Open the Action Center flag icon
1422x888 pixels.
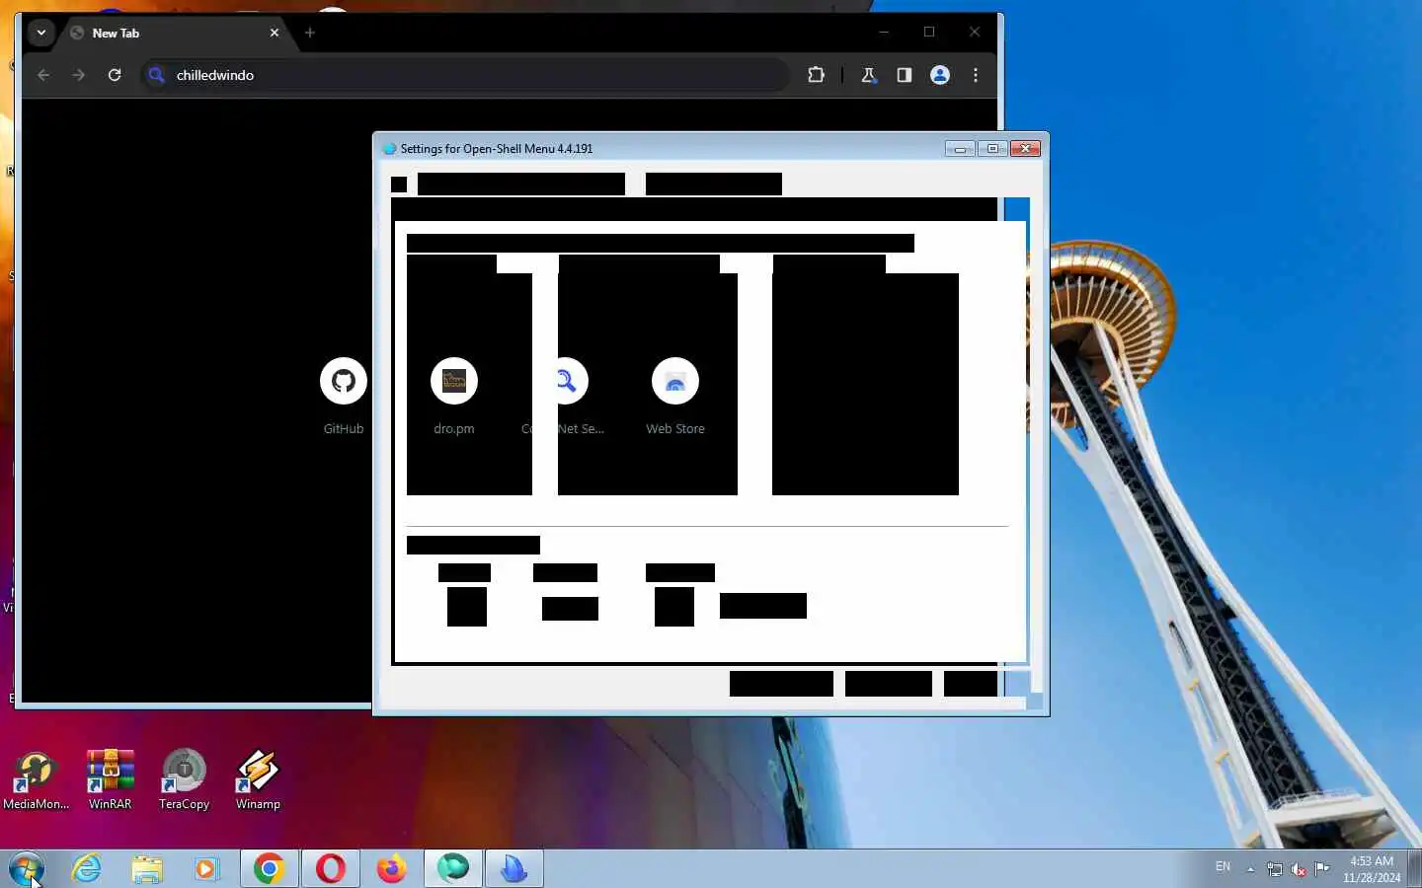tap(1322, 869)
